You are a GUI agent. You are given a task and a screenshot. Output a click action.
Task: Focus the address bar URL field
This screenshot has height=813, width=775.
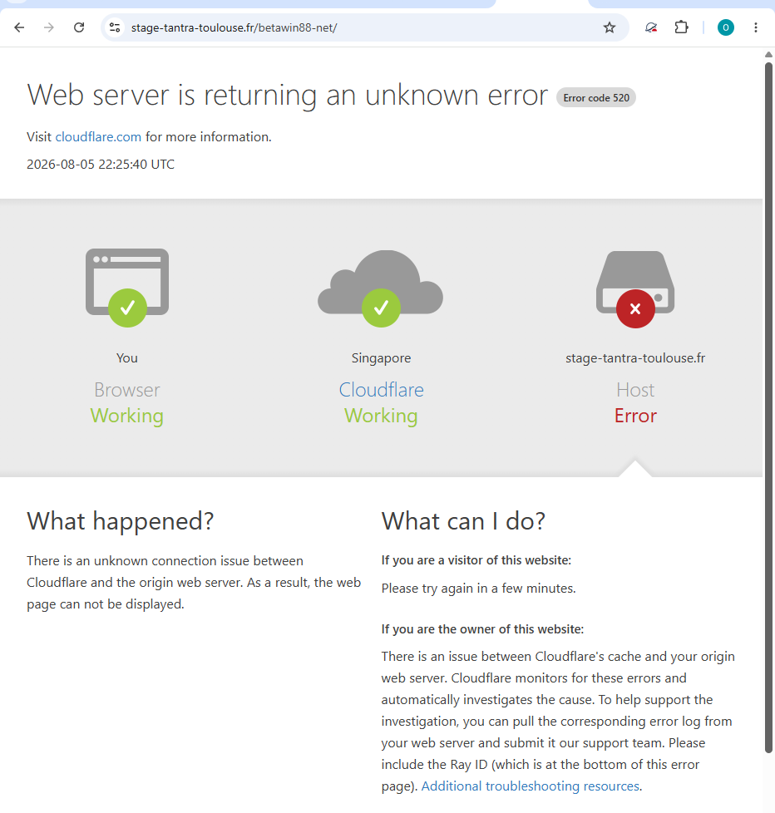(363, 27)
